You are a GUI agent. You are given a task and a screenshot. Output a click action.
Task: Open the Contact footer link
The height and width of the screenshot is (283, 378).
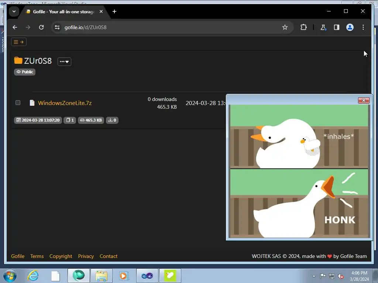pyautogui.click(x=109, y=256)
